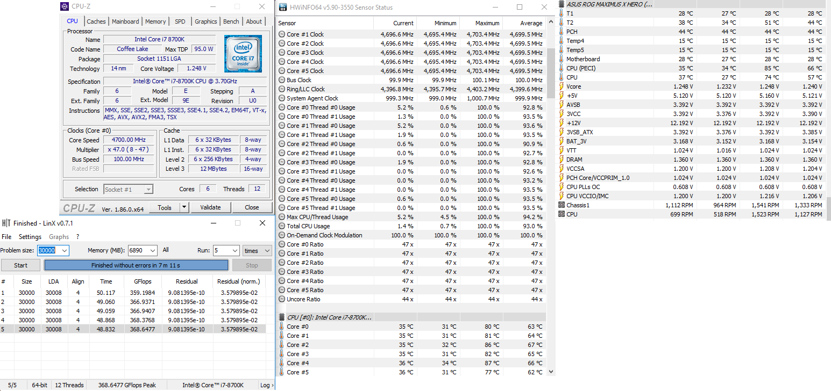Switch to the Graphics tab in CPU-Z
Image resolution: width=831 pixels, height=391 pixels.
click(x=206, y=21)
